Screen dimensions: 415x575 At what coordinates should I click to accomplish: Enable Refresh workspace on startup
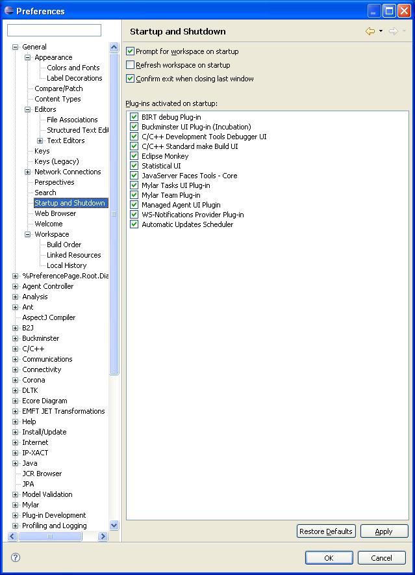point(130,65)
